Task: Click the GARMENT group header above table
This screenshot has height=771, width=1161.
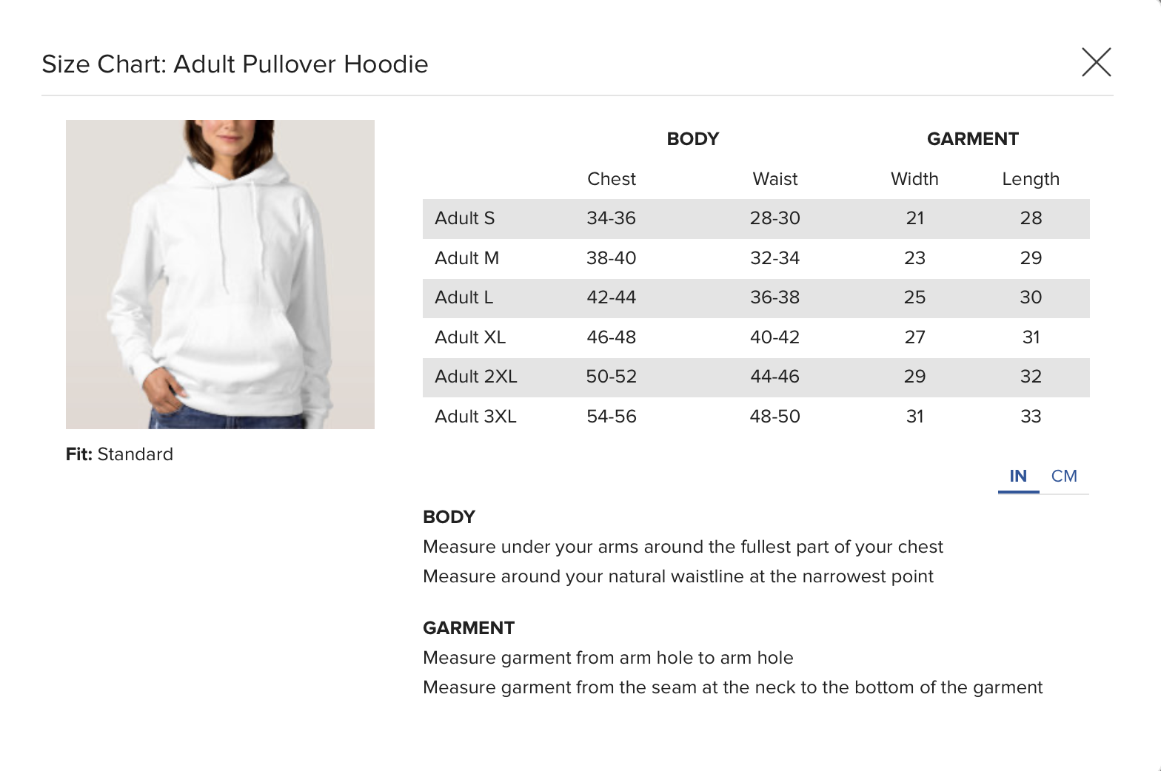Action: click(x=972, y=139)
